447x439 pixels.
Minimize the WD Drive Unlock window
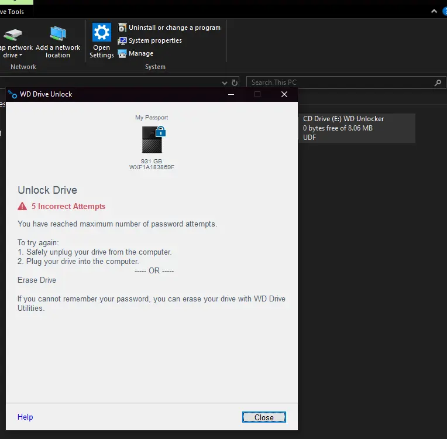click(x=231, y=94)
